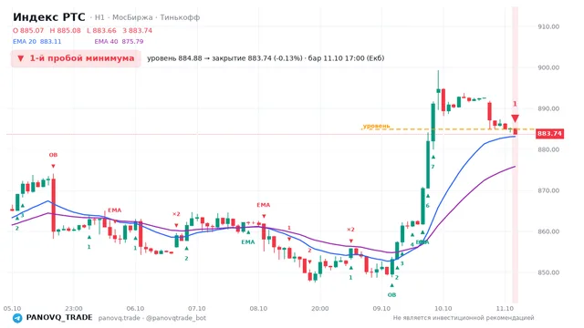Click the green 'OB' marker at the bottom
Screen dimensions: 584x328
click(x=391, y=295)
